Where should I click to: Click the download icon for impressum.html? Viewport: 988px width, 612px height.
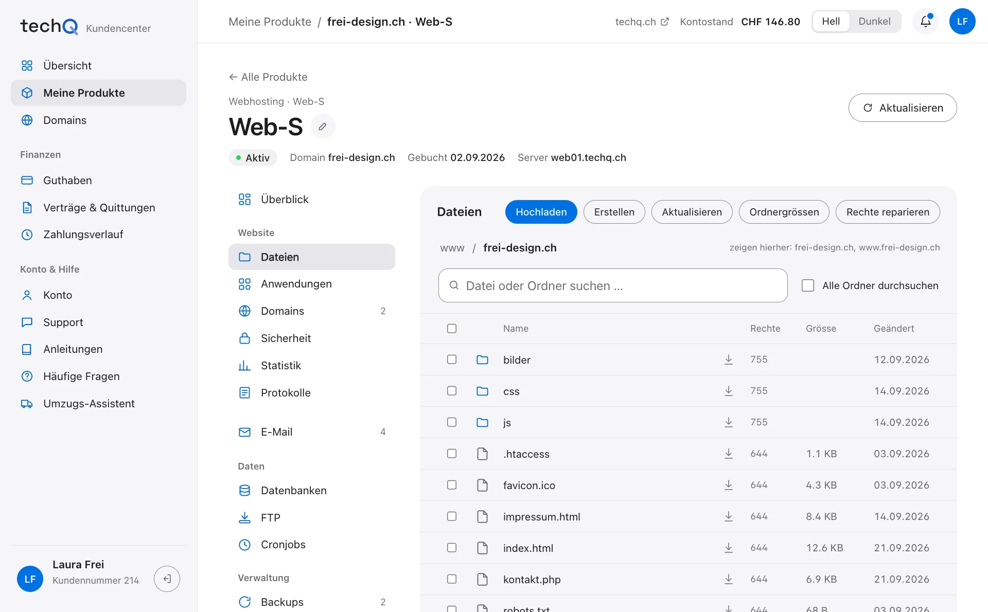[729, 516]
